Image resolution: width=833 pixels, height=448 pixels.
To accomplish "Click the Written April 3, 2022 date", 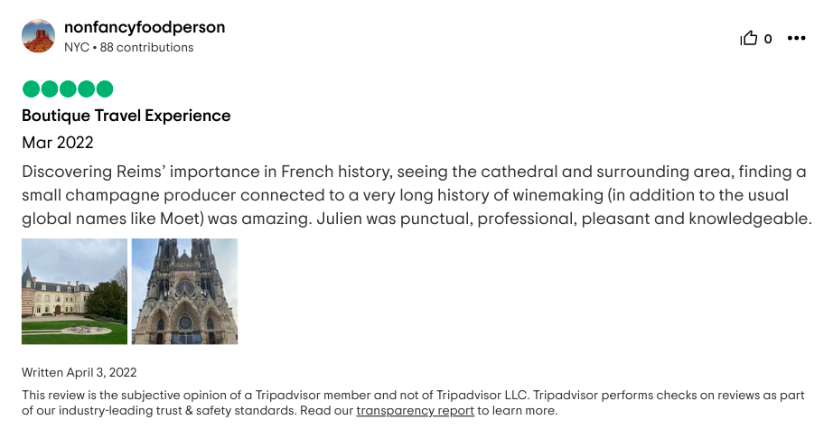I will tap(80, 372).
